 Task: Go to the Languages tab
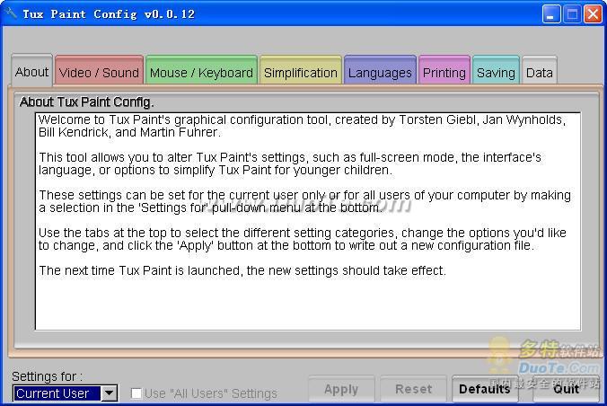(x=380, y=70)
